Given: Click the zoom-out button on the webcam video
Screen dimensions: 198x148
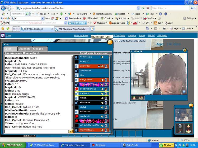Looking at the screenshot, I should [x=184, y=92].
